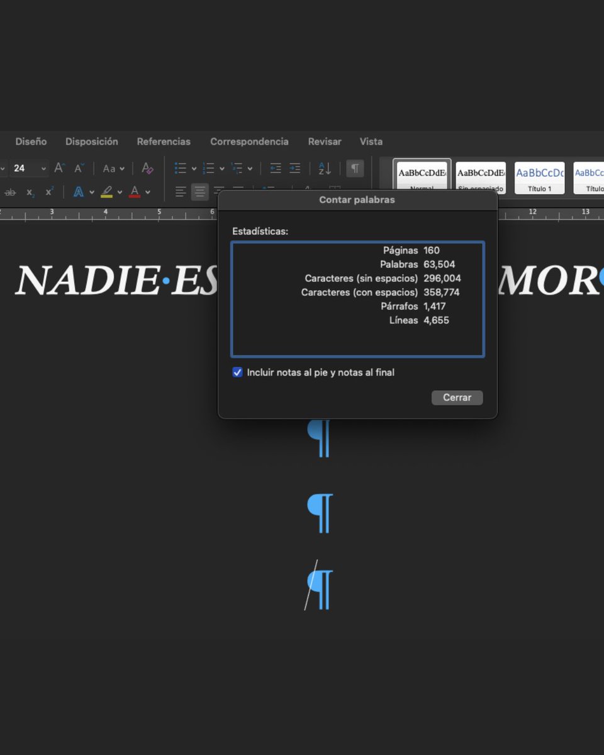Insert a bulleted list
604x755 pixels.
coord(181,168)
